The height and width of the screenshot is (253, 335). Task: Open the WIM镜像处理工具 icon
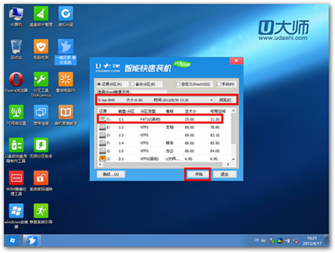pyautogui.click(x=16, y=178)
